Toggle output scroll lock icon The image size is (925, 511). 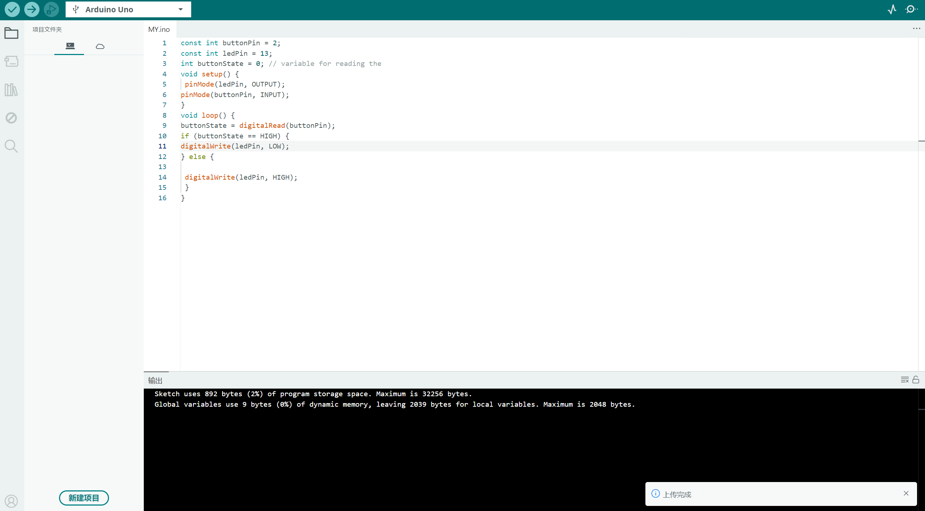pyautogui.click(x=916, y=380)
